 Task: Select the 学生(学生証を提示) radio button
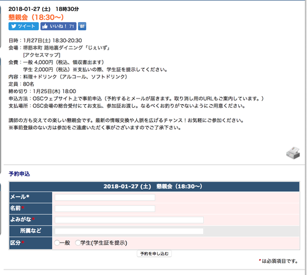pyautogui.click(x=78, y=243)
